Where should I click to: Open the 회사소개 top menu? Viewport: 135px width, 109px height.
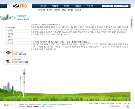(43, 6)
